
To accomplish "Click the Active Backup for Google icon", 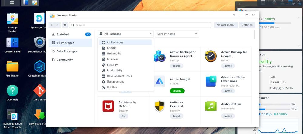I will (211, 56).
